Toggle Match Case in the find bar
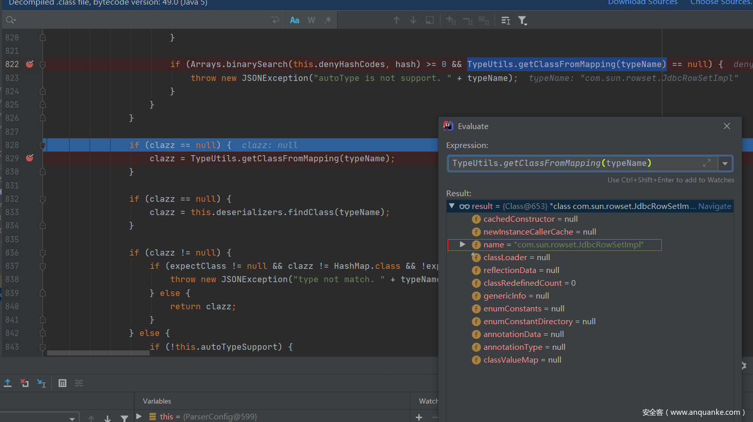The height and width of the screenshot is (422, 753). click(295, 20)
